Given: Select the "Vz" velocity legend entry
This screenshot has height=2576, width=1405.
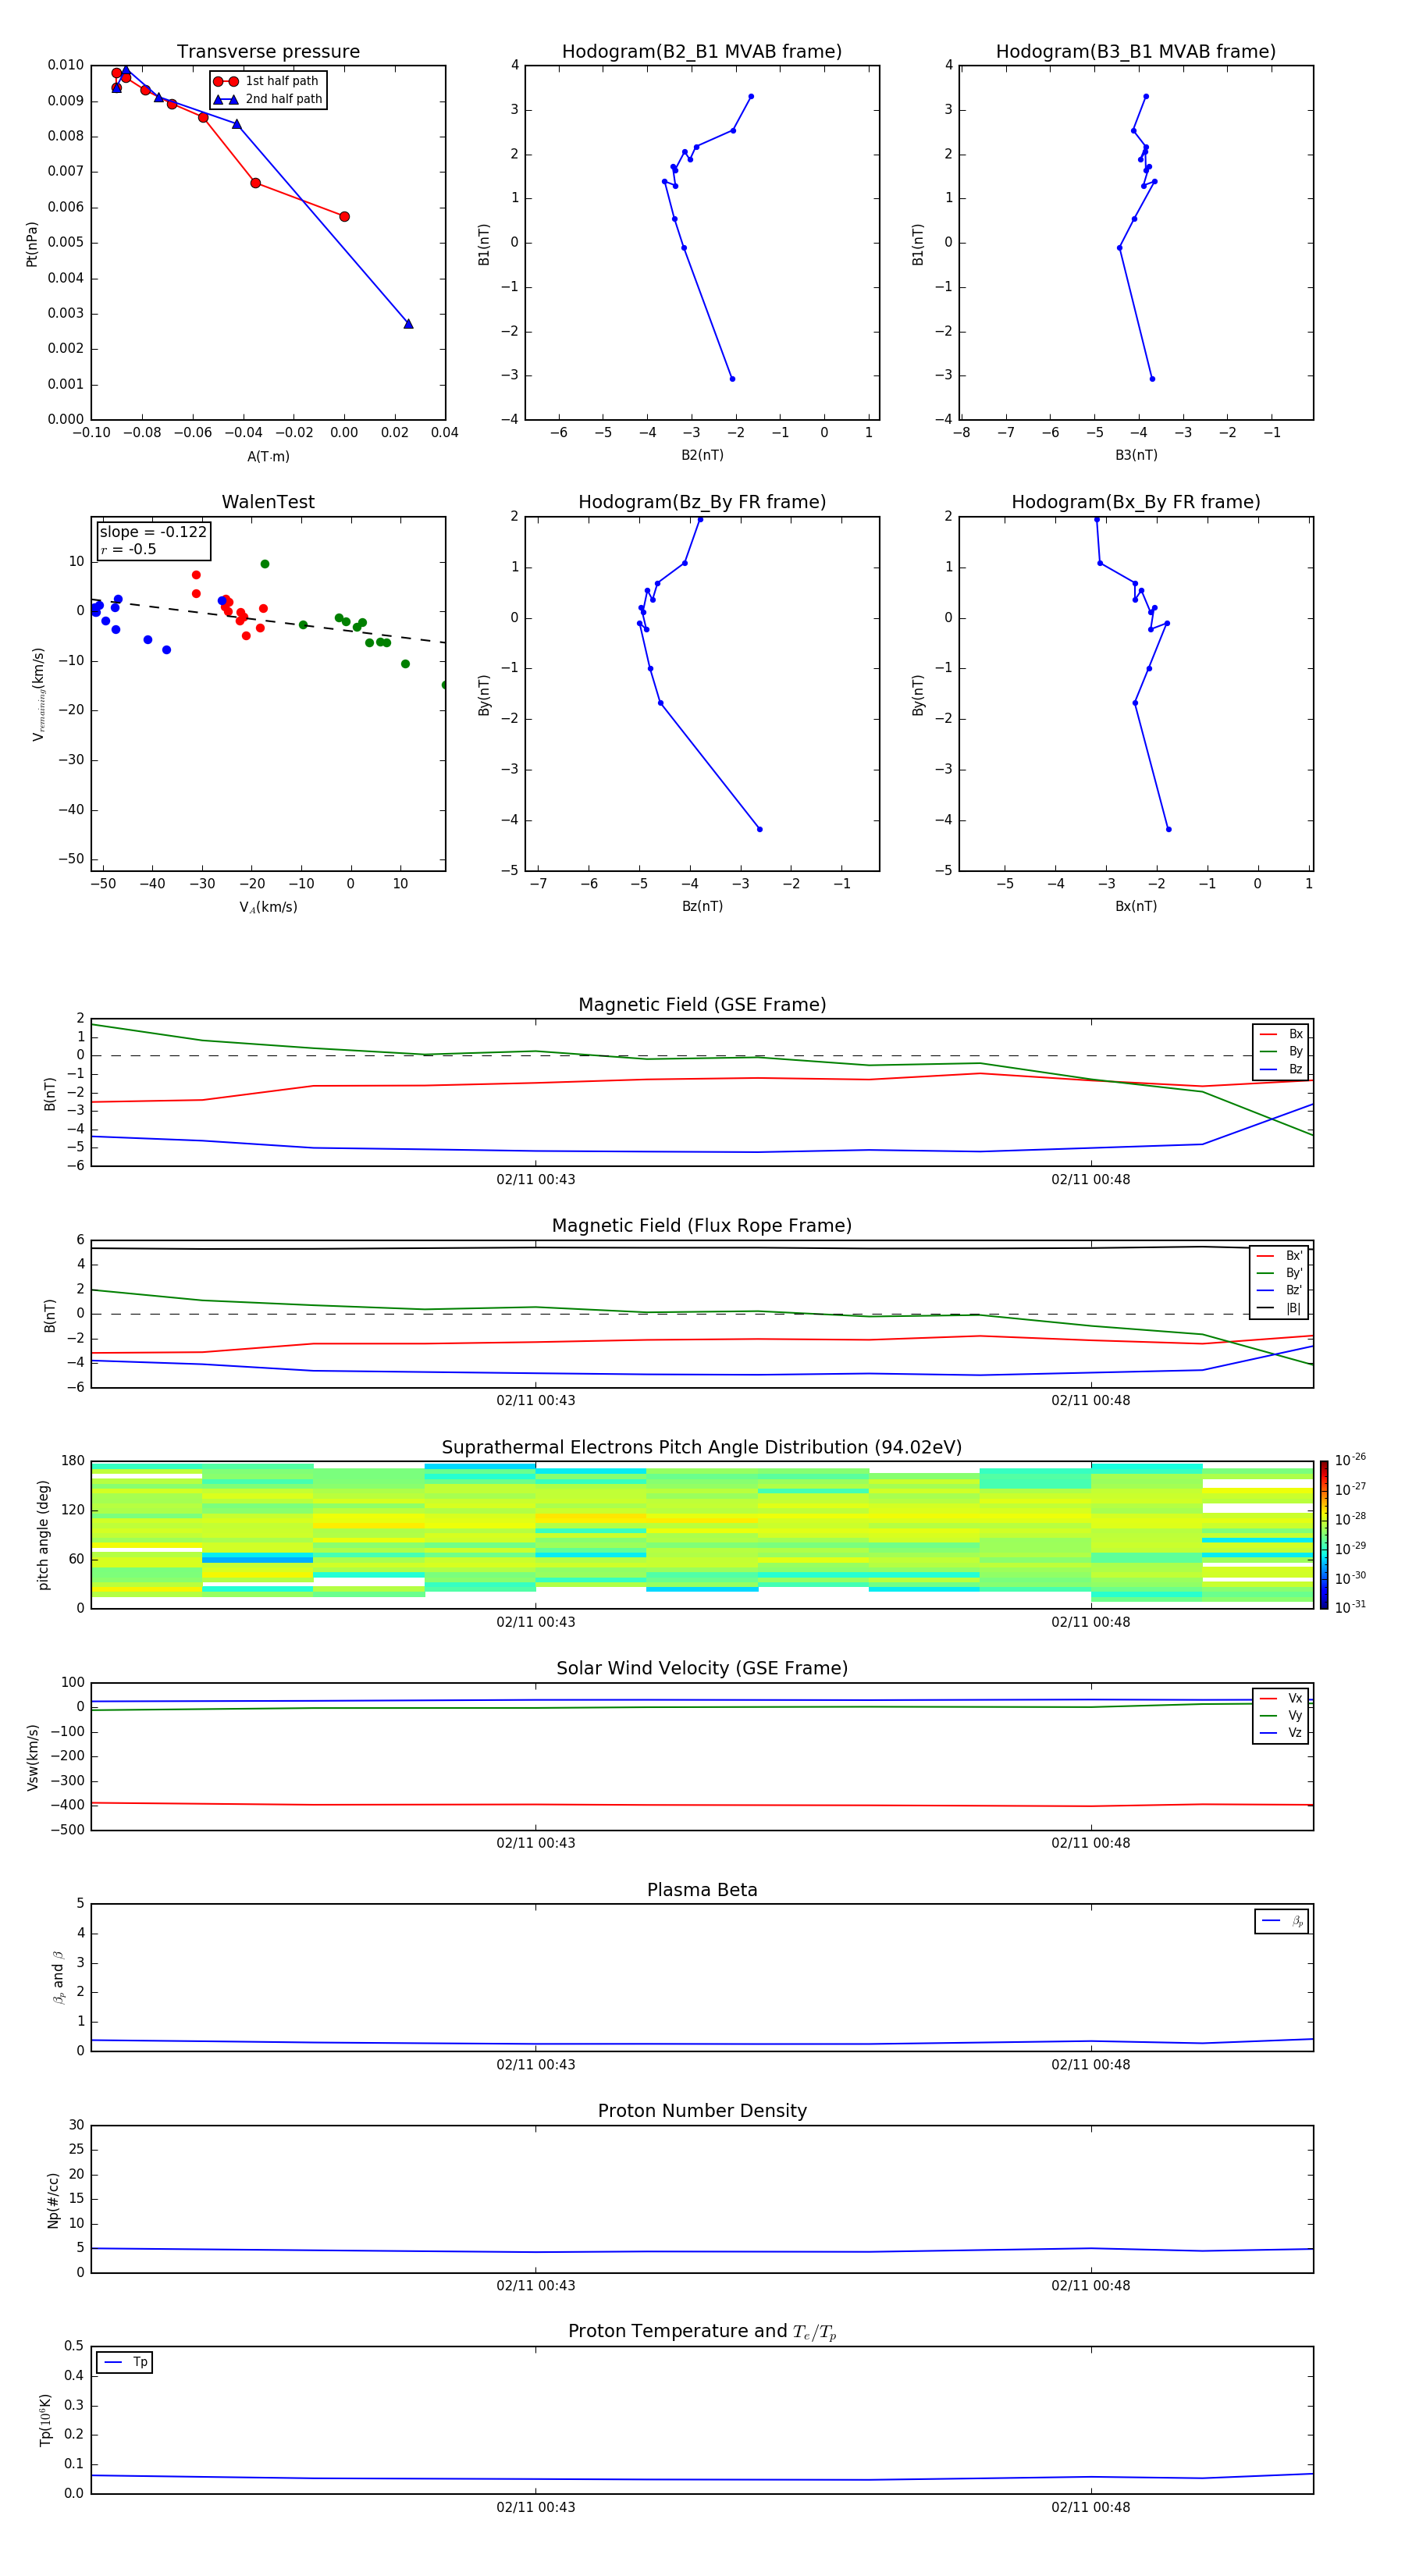Looking at the screenshot, I should [x=1281, y=1733].
